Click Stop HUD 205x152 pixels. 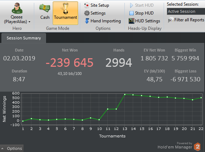[141, 13]
